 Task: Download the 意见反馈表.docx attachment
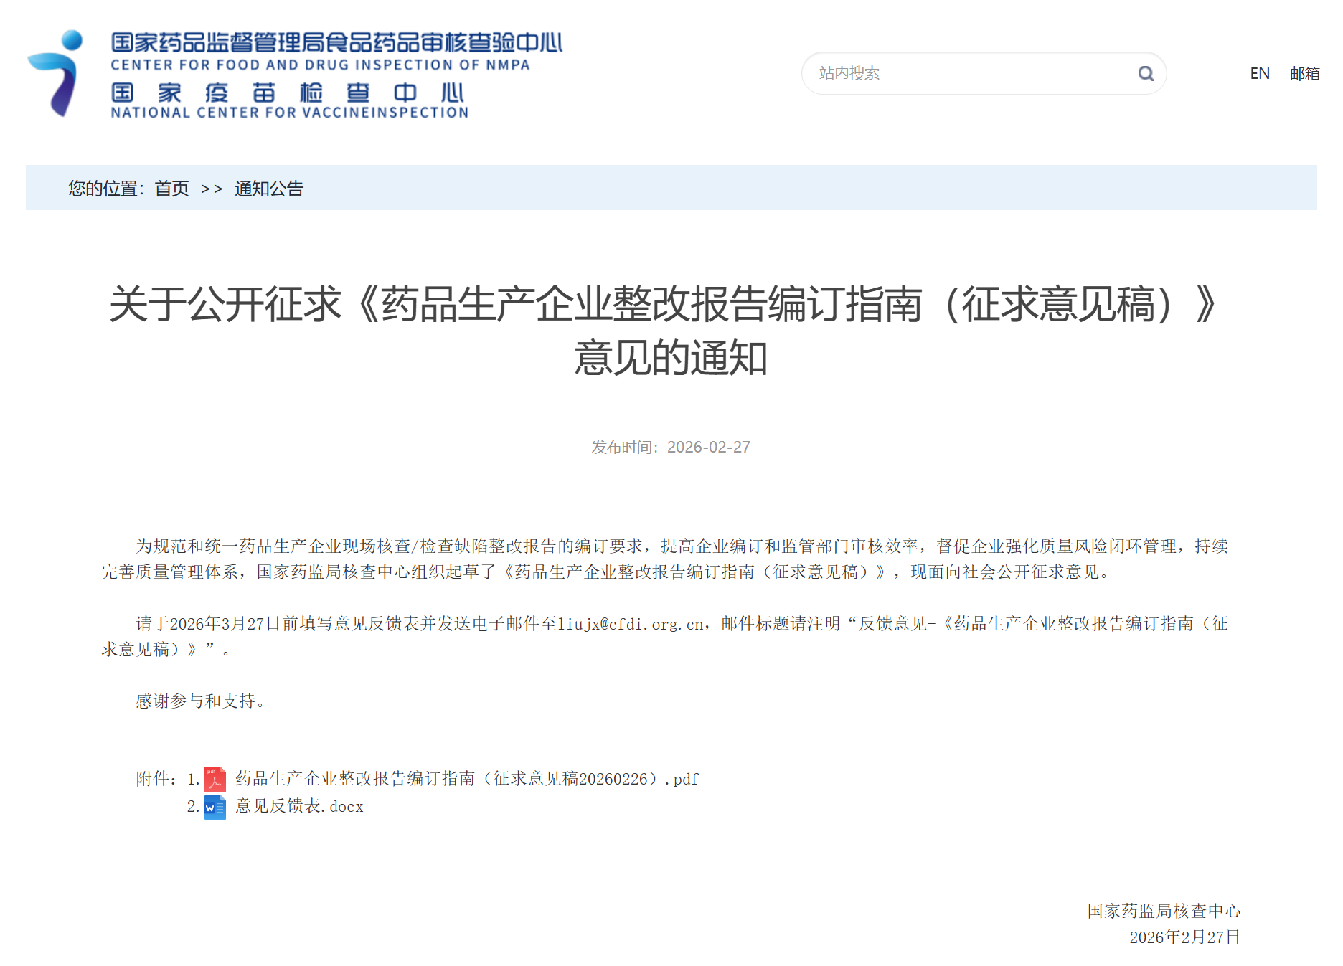pyautogui.click(x=298, y=806)
